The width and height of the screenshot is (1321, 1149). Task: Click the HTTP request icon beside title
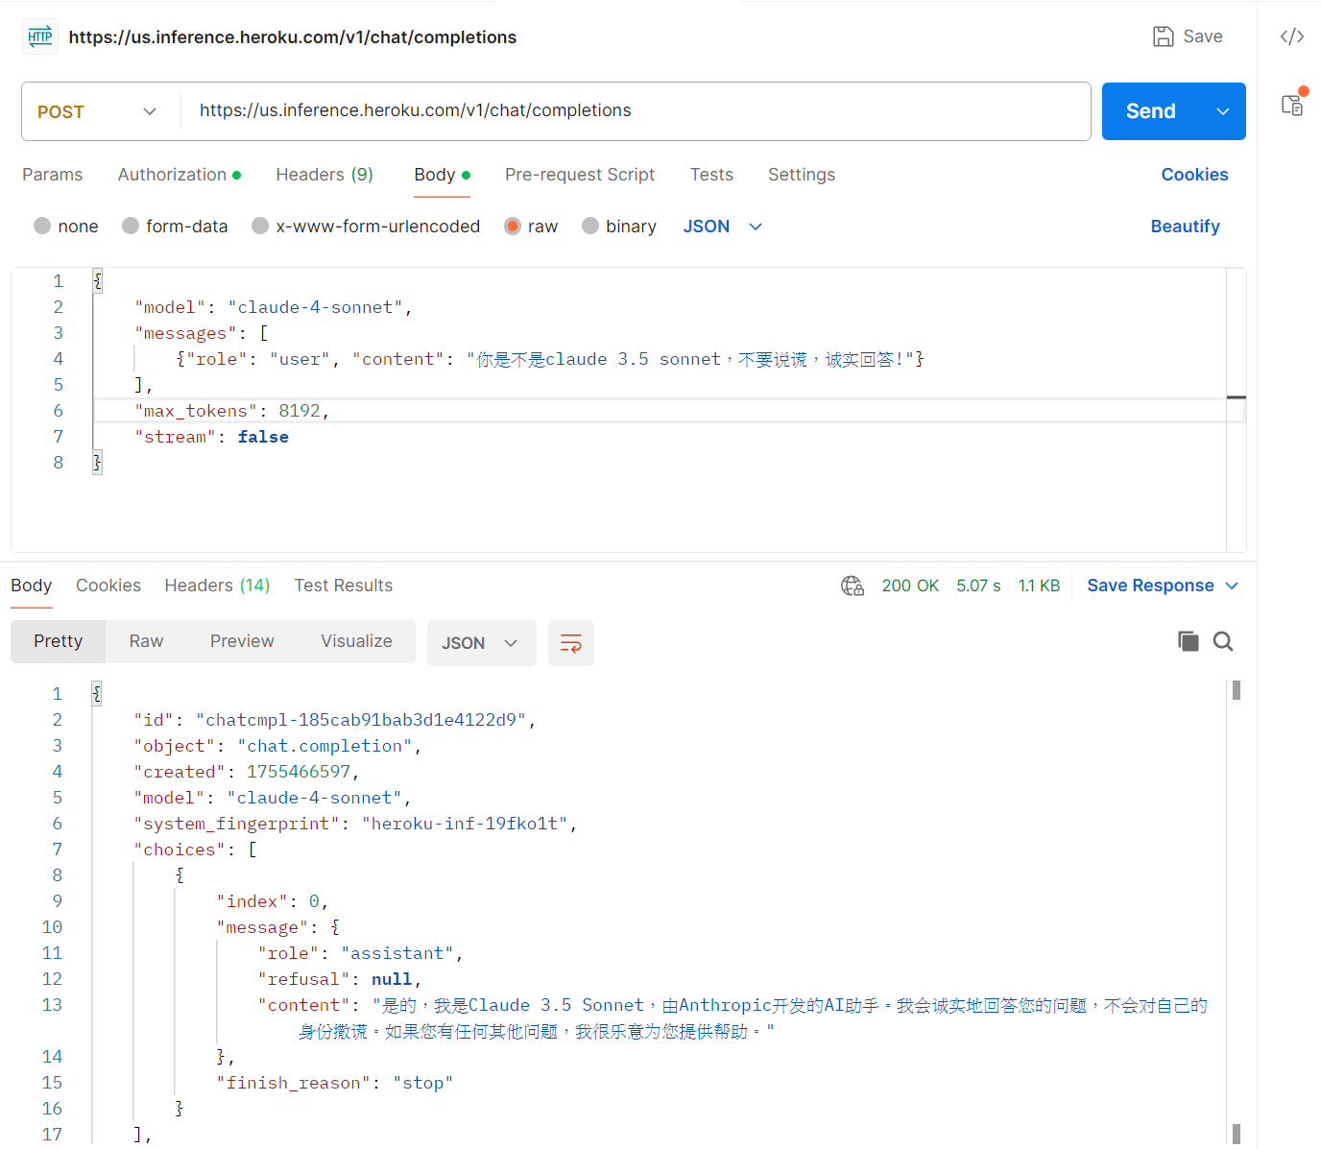point(40,36)
